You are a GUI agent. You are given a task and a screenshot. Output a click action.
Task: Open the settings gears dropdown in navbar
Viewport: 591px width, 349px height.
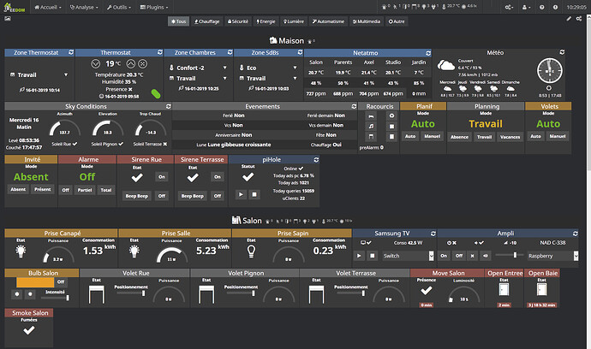click(x=510, y=7)
